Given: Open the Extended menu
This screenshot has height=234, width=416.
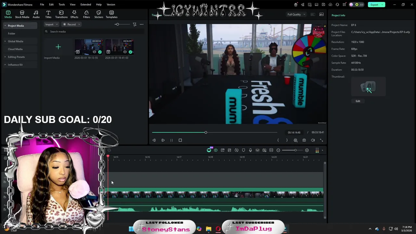Looking at the screenshot, I should 86,5.
